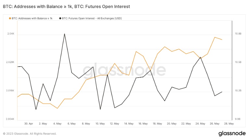Click the '9.9B' right axis label

tap(238, 119)
